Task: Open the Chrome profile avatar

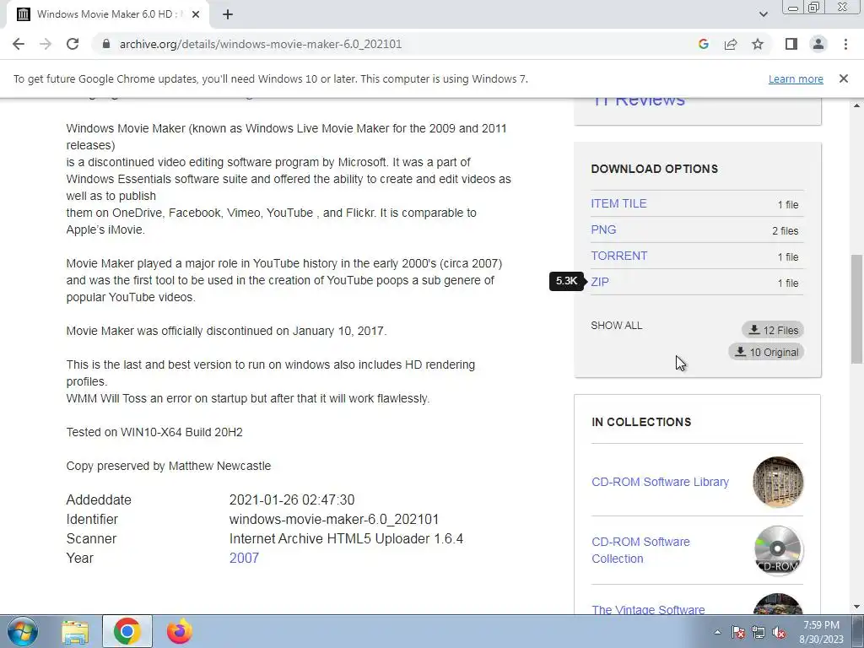Action: coord(818,44)
